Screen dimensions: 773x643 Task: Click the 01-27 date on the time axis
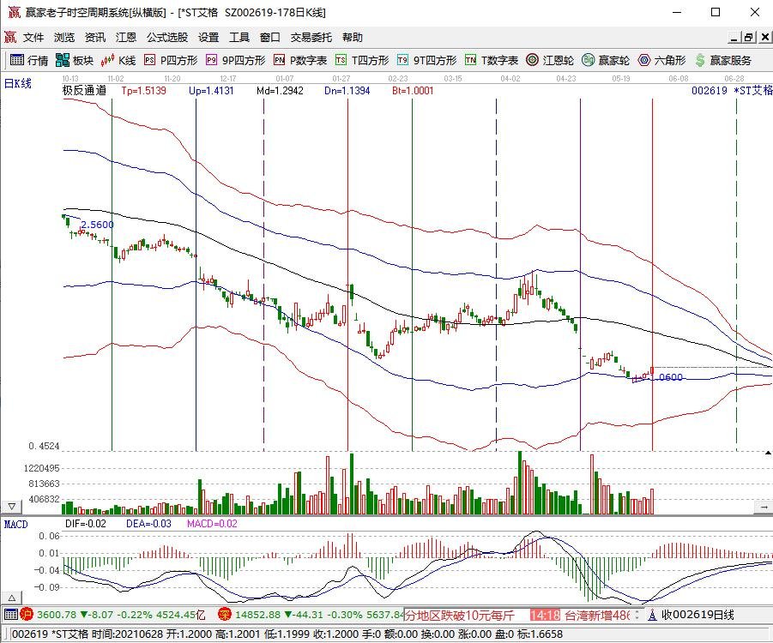pos(341,78)
